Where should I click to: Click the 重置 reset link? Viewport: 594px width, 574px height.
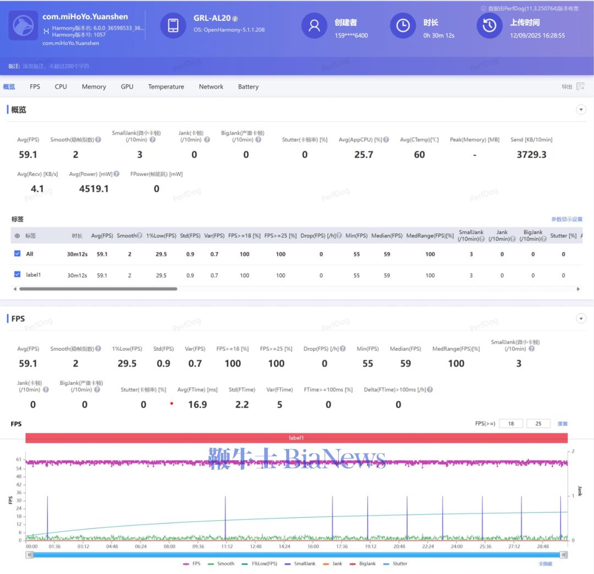point(563,424)
